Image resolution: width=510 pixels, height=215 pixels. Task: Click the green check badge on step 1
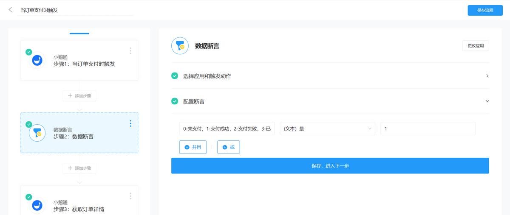pos(28,52)
